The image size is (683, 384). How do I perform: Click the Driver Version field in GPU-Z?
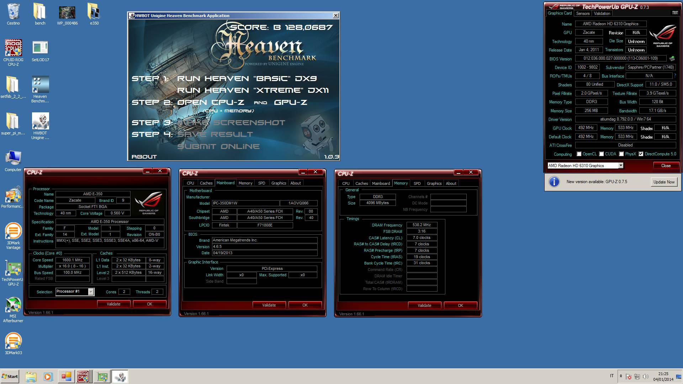tap(625, 119)
